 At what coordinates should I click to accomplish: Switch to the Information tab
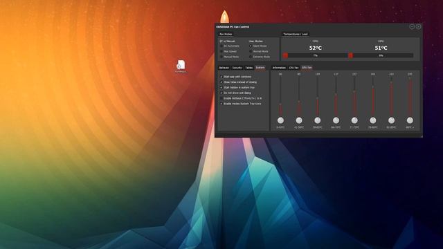click(x=279, y=68)
